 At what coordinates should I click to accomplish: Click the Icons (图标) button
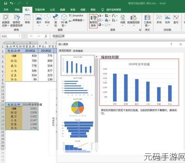(x=56, y=20)
